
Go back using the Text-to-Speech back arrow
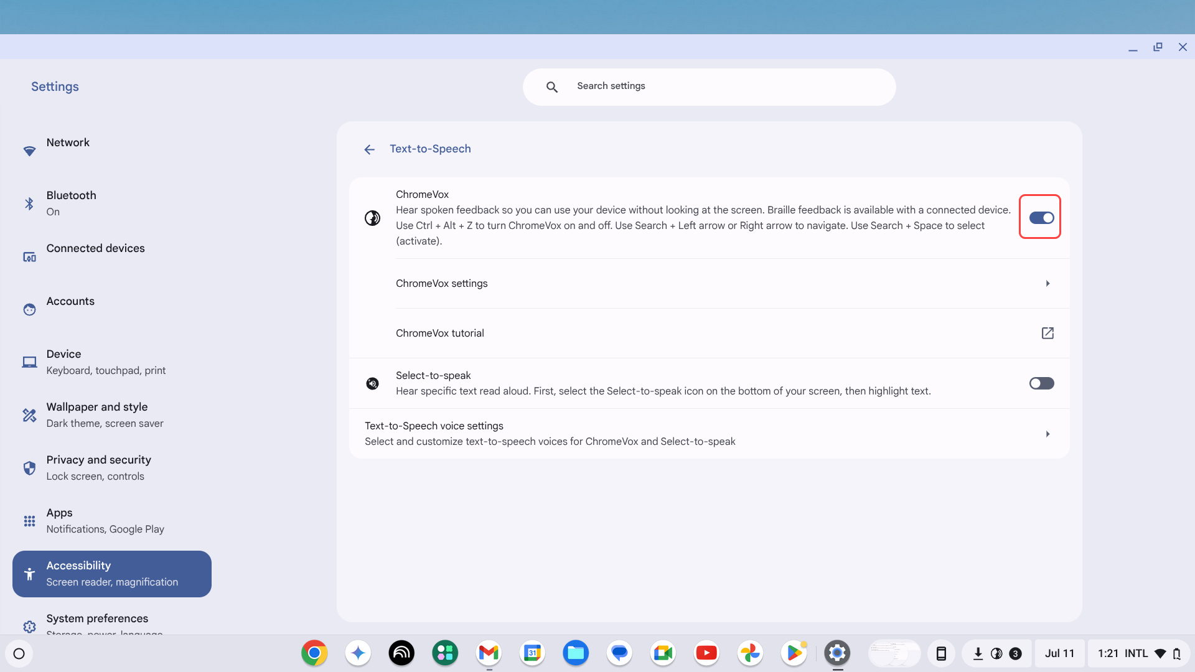(370, 149)
